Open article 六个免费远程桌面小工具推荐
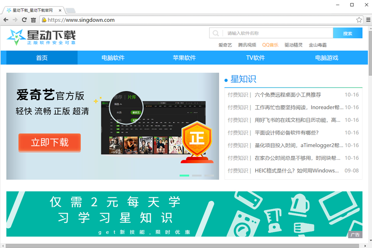This screenshot has height=248, width=372. 287,95
